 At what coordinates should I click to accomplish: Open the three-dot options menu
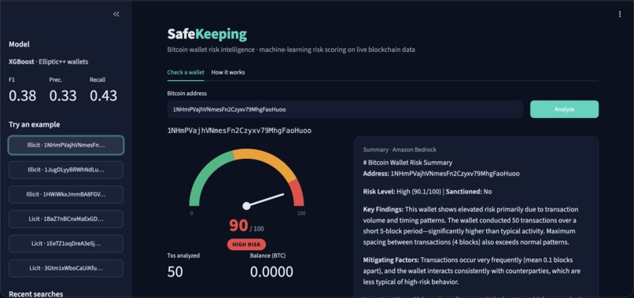pos(619,14)
